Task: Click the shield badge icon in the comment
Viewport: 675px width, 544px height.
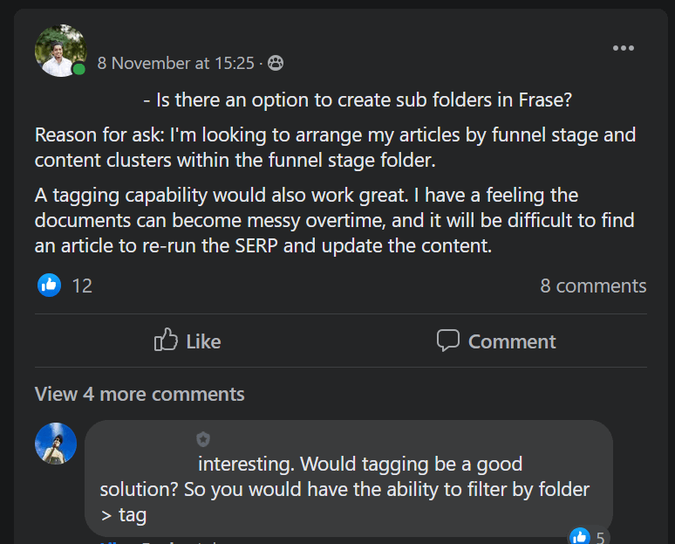Action: tap(203, 439)
